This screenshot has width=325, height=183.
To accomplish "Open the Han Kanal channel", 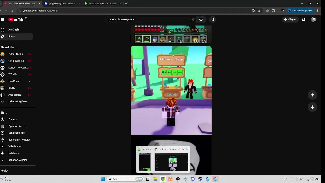I will (16, 81).
